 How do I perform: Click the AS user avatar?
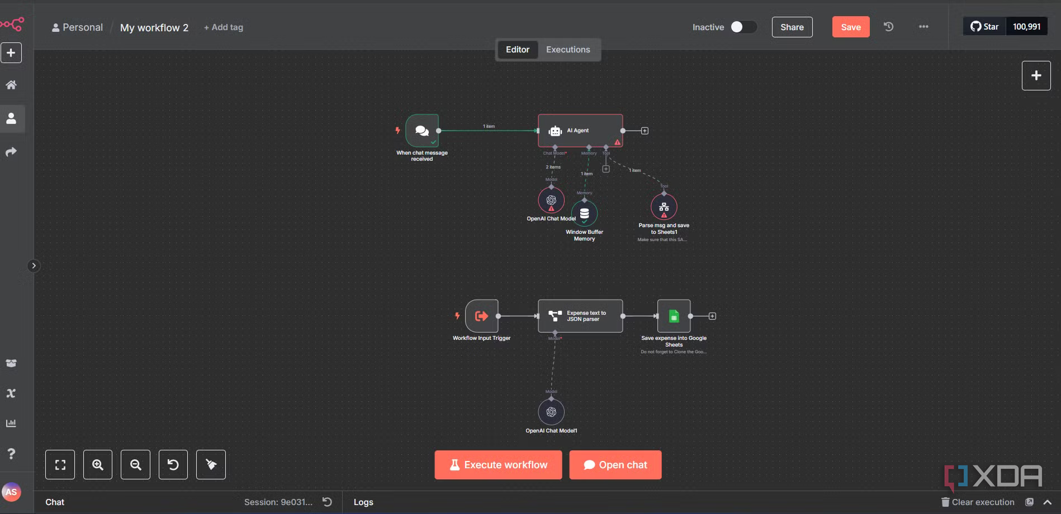pos(11,492)
